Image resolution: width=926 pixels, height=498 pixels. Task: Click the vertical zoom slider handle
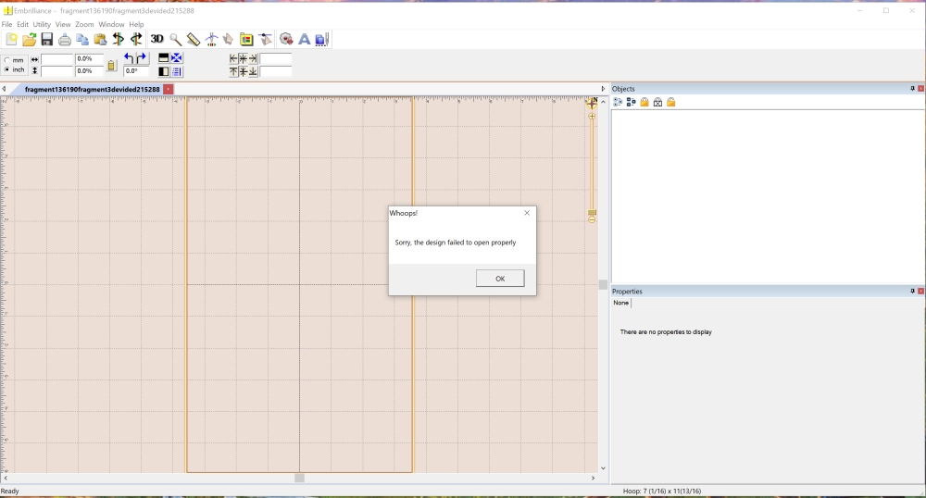click(592, 213)
